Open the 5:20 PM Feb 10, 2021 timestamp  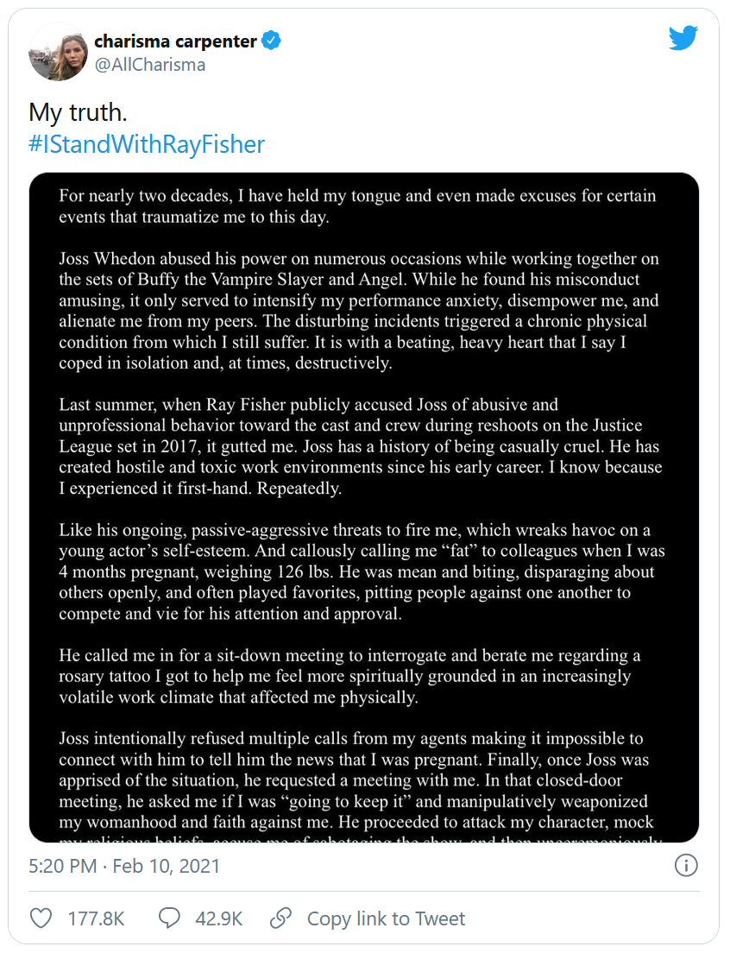click(x=125, y=866)
